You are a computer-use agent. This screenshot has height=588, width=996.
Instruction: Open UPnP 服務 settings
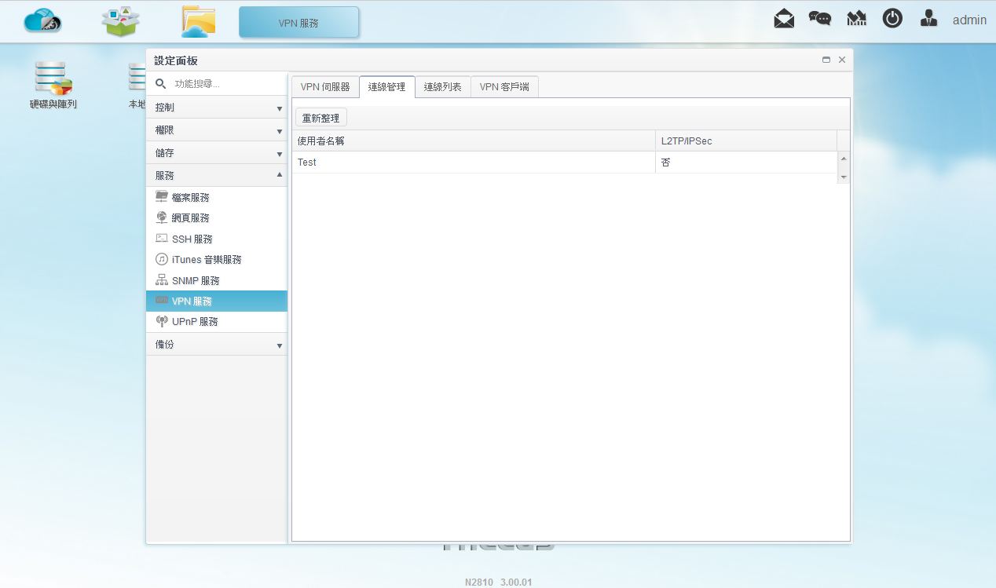click(217, 321)
